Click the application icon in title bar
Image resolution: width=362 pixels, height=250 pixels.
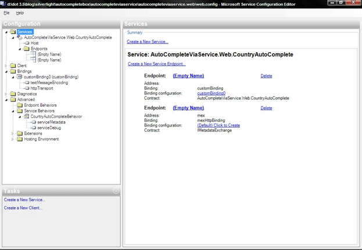click(x=3, y=3)
